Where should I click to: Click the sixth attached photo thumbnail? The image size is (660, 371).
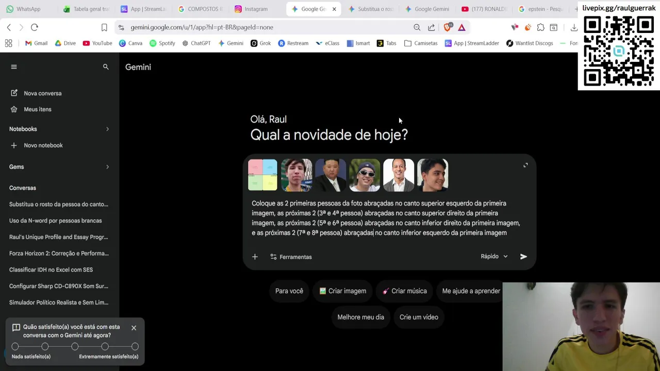[x=433, y=175]
